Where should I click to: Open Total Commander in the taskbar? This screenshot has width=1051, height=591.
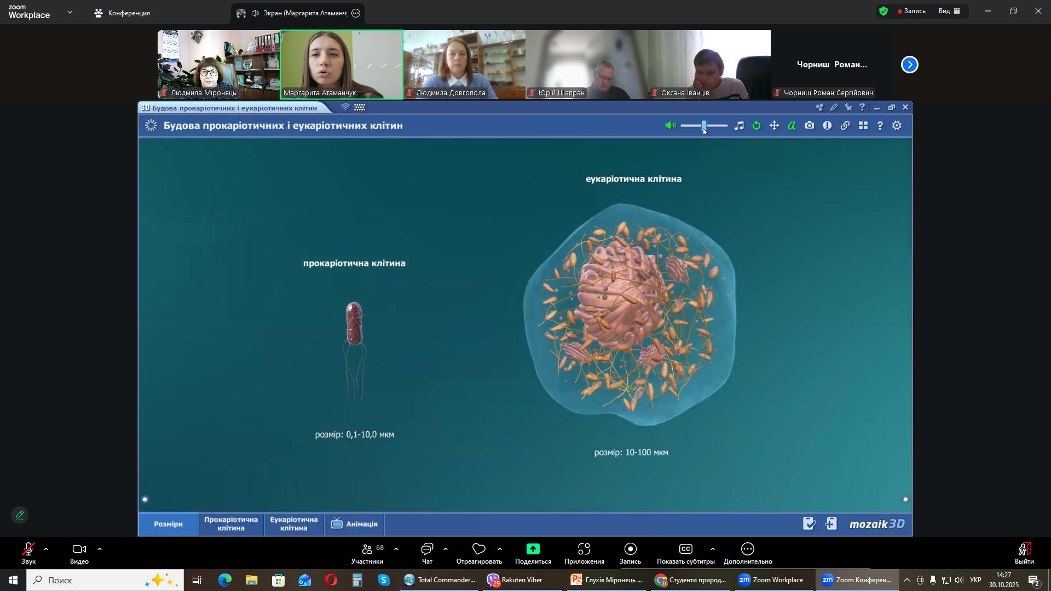[x=440, y=580]
